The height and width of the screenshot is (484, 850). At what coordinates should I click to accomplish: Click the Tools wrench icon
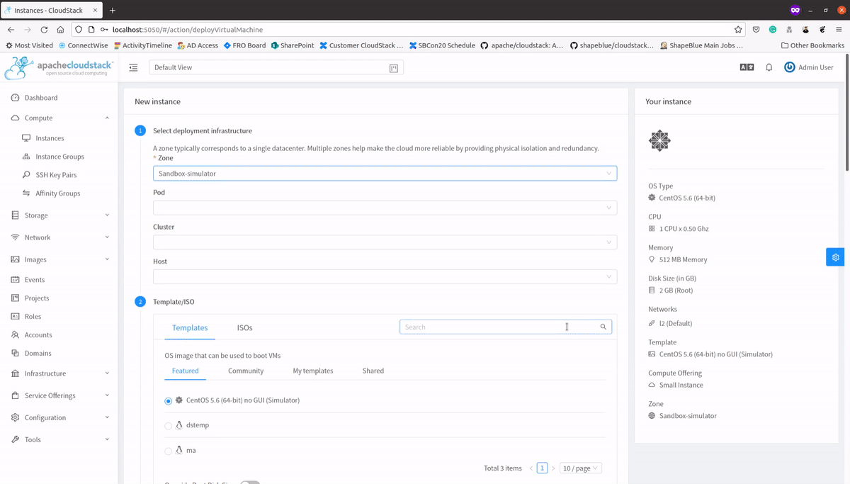coord(16,440)
